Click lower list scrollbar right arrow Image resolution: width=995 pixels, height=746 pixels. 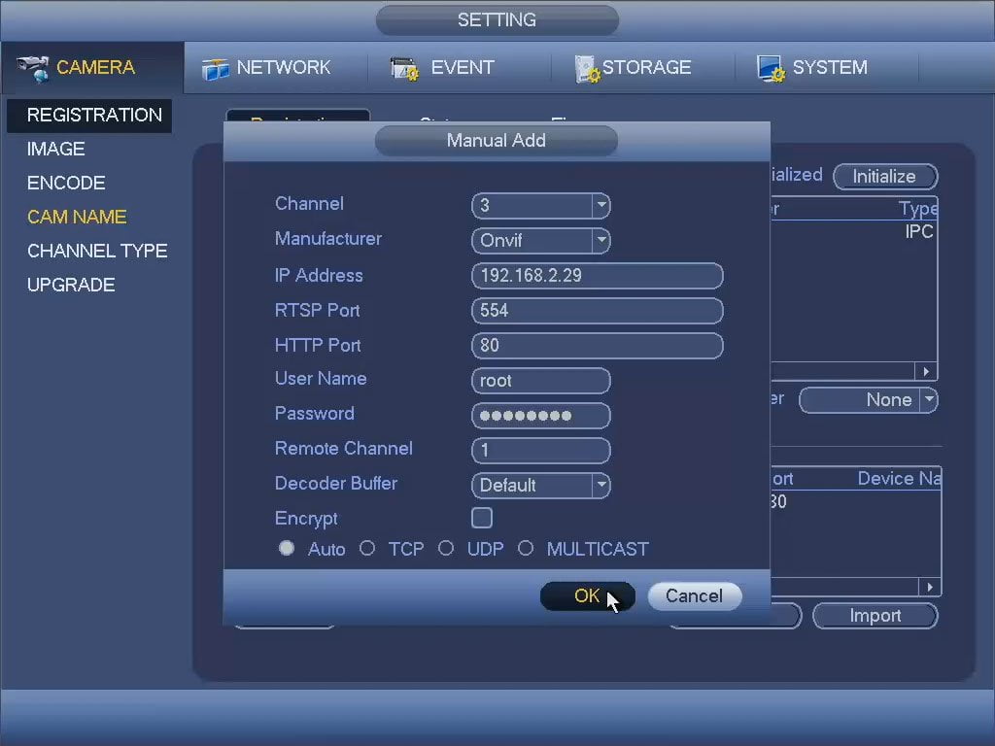coord(930,588)
